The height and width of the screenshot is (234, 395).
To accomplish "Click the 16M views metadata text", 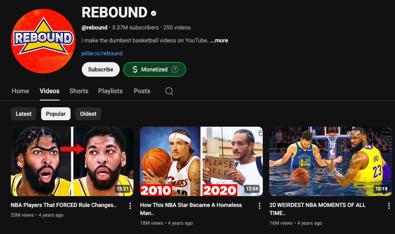I will (x=281, y=223).
